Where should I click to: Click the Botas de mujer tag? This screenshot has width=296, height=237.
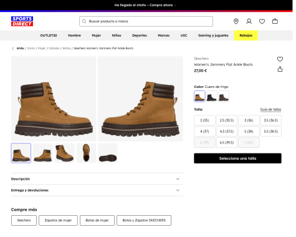pos(97,220)
